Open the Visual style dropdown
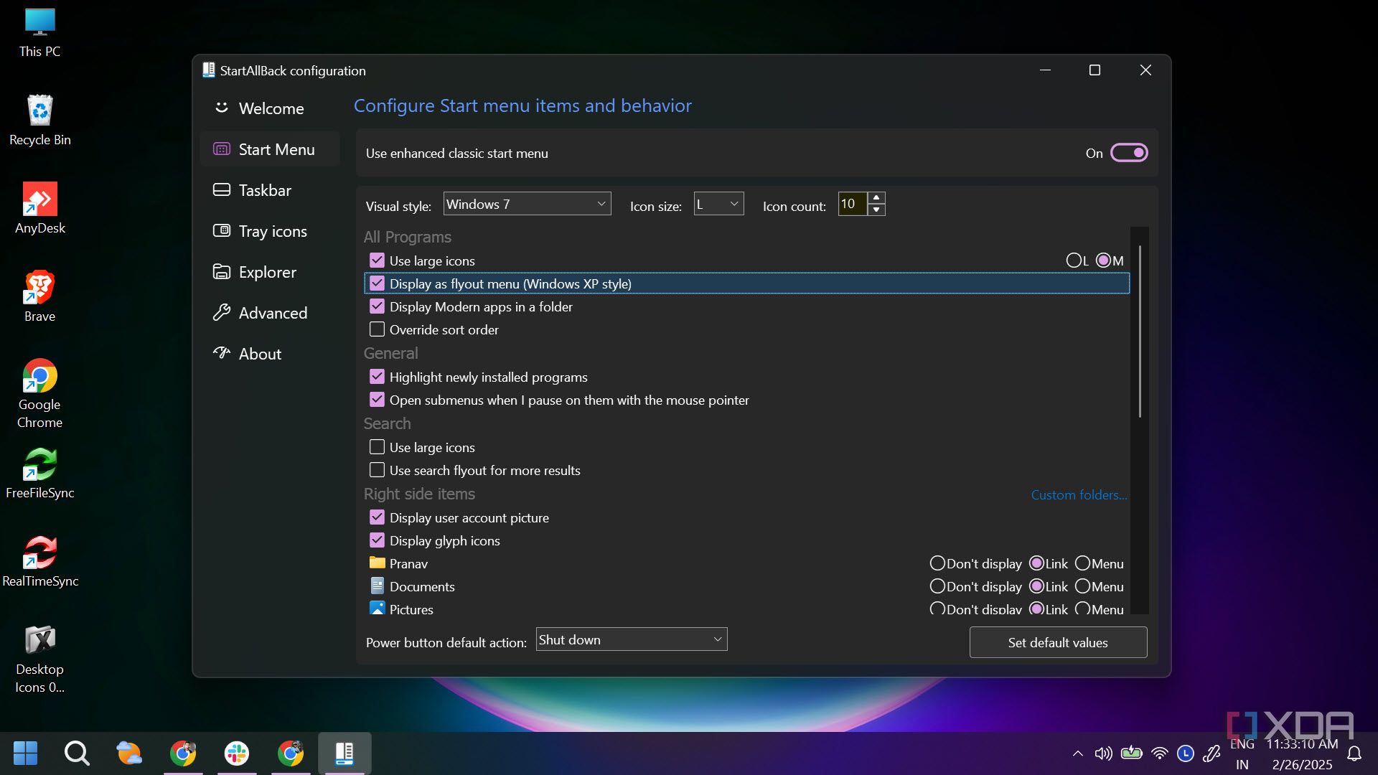 click(x=528, y=204)
